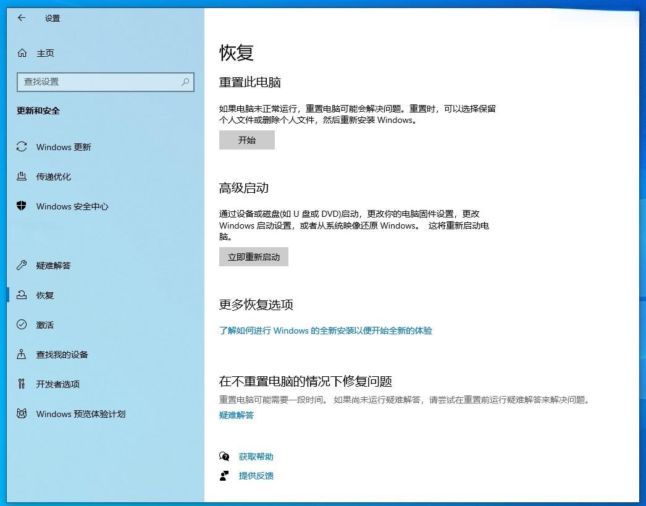Open 疑难解答 link under 修复问题 section
Screen dimensions: 646x506
(237, 415)
